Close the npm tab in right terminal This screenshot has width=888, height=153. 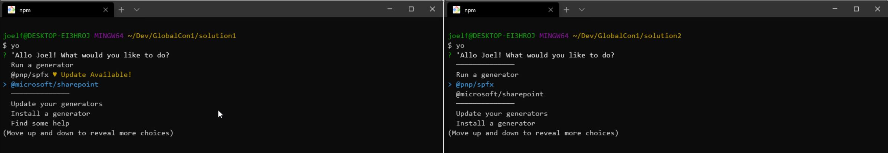click(550, 10)
